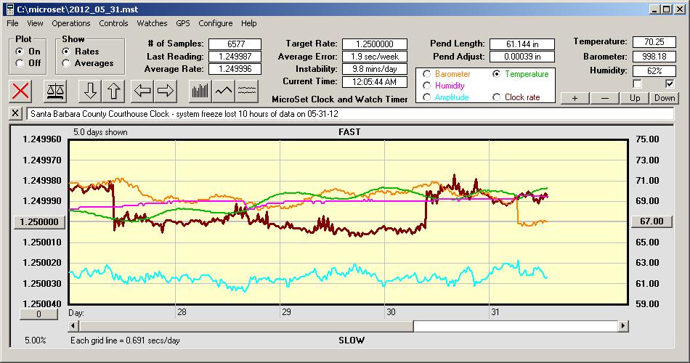Image resolution: width=690 pixels, height=363 pixels.
Task: Click the # of Samples field
Action: pos(235,44)
